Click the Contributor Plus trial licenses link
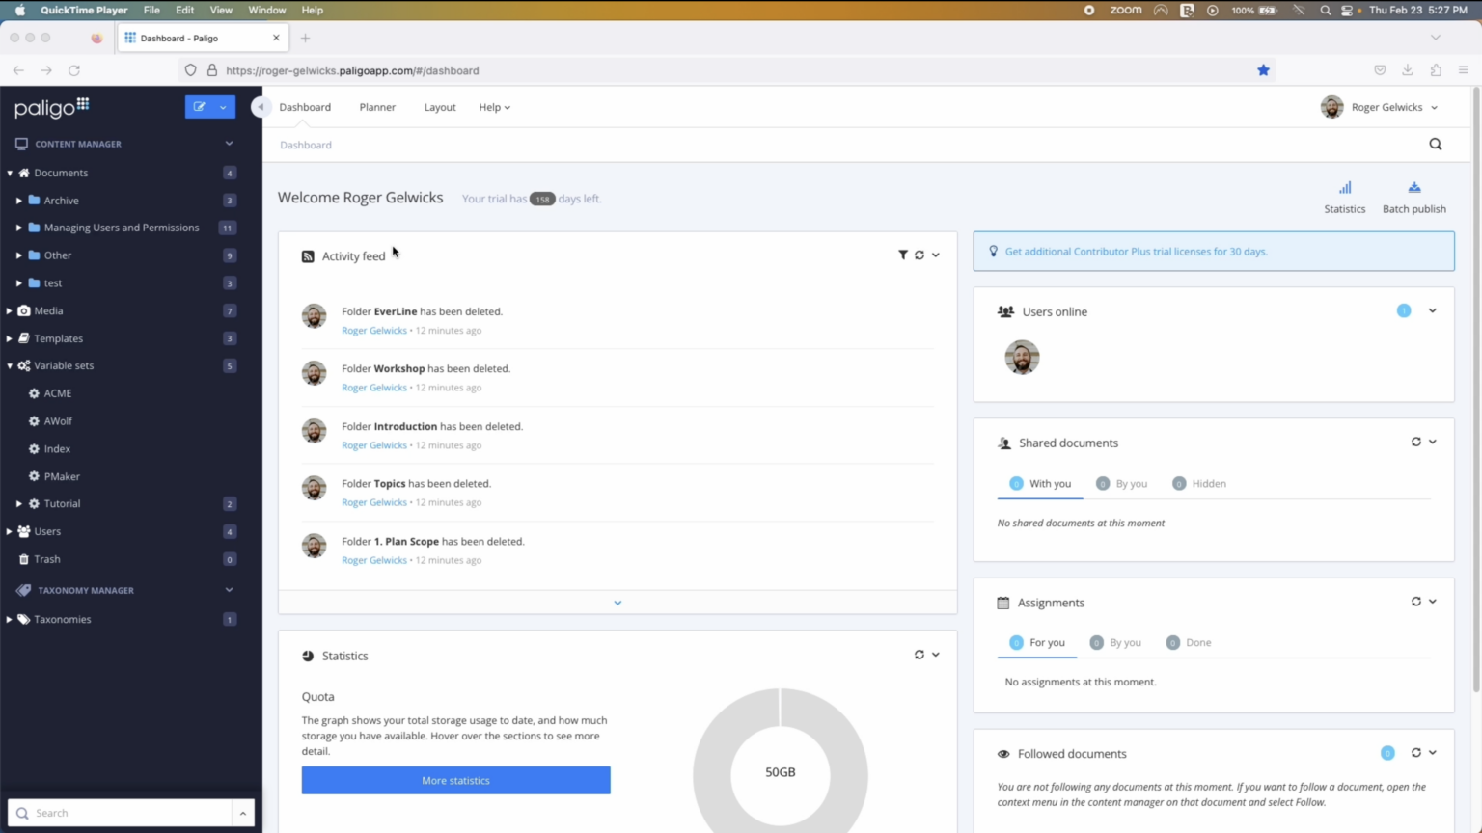 click(x=1137, y=252)
